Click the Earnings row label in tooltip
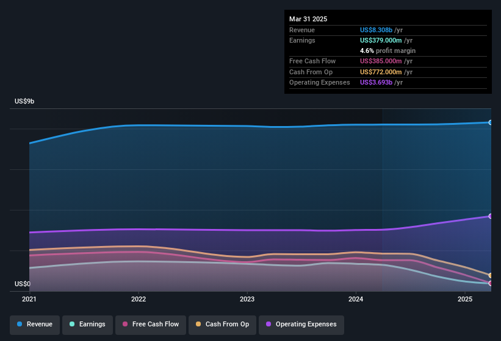Screen dimensions: 501x341 click(x=302, y=40)
